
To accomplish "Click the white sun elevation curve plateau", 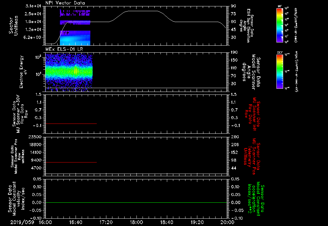I will point(143,11).
